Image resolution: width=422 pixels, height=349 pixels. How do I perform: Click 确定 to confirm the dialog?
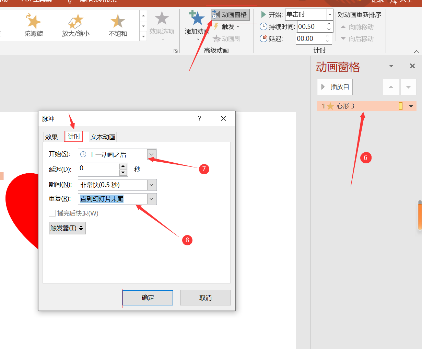pos(148,298)
